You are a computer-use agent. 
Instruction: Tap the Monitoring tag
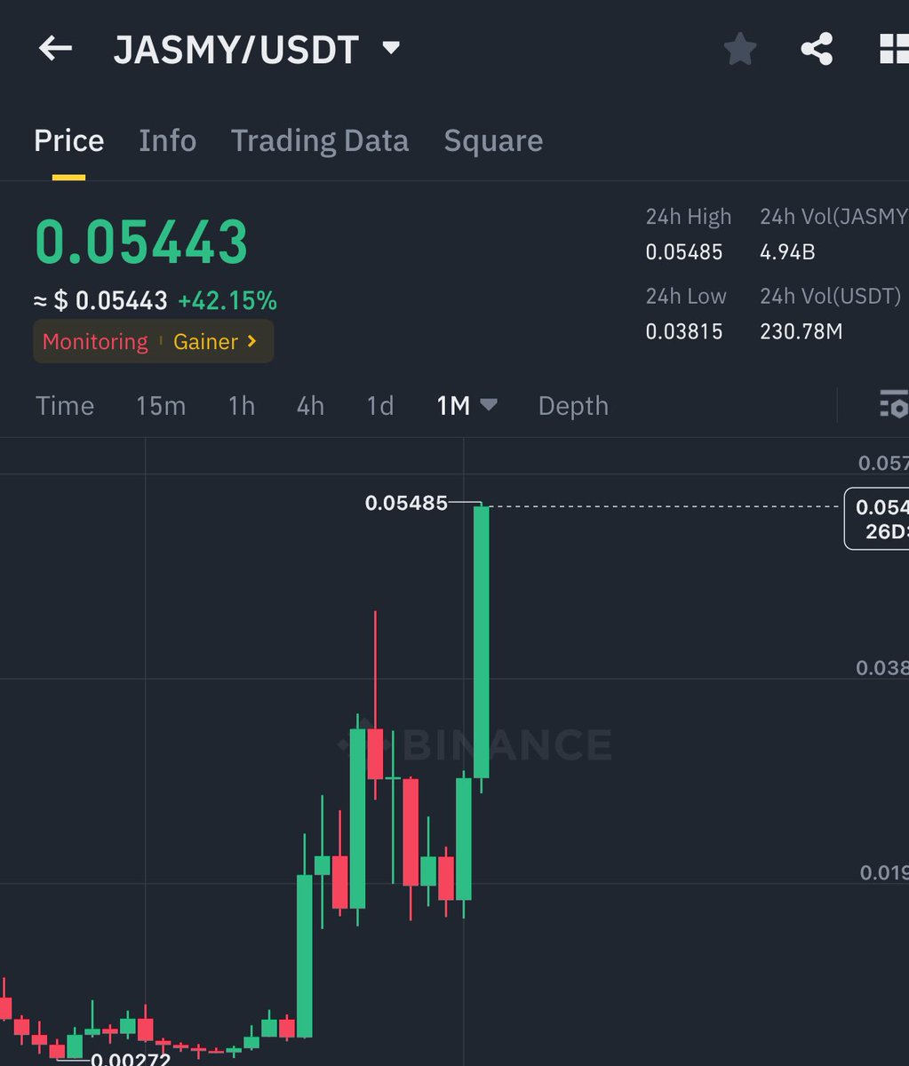click(95, 342)
